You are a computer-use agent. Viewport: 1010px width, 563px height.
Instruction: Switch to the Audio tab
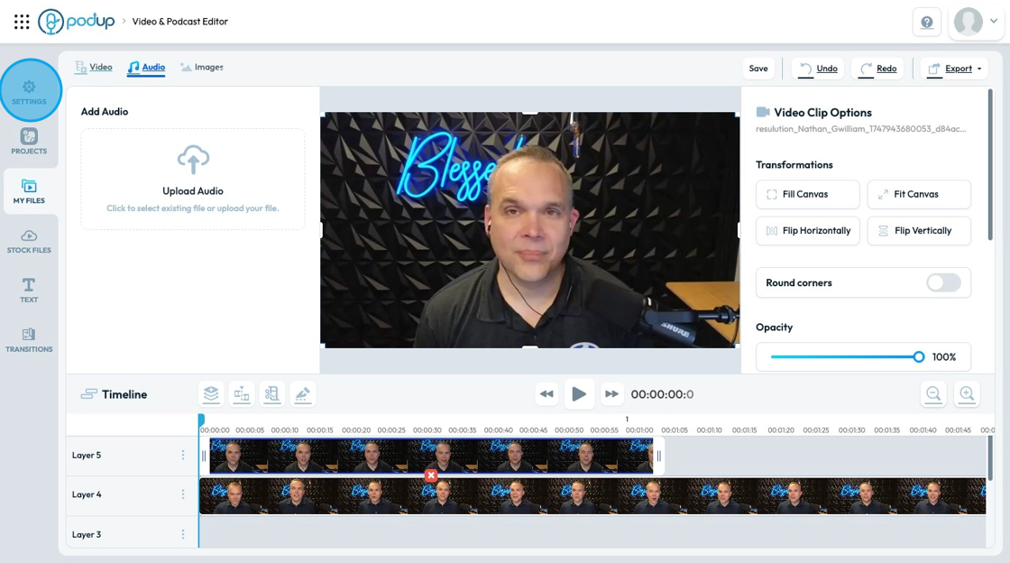click(146, 67)
